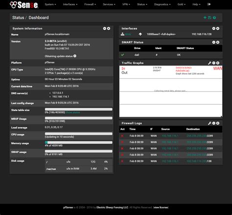232x215 pixels.
Task: Open Traffic Graphs wrench settings
Action: [x=209, y=63]
